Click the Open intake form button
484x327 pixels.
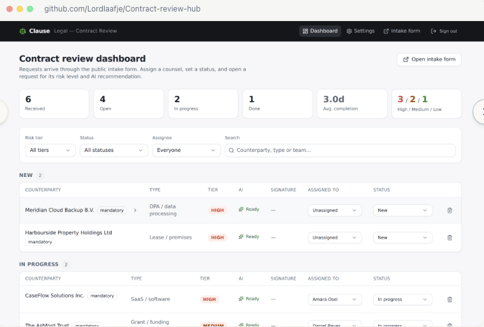(429, 59)
